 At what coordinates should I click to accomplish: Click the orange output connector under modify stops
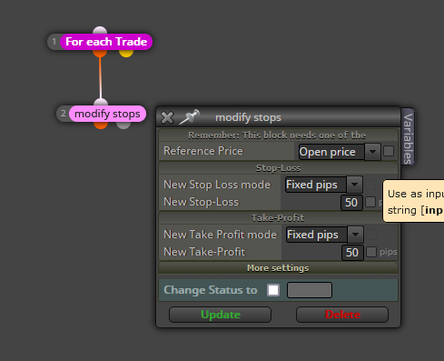101,125
